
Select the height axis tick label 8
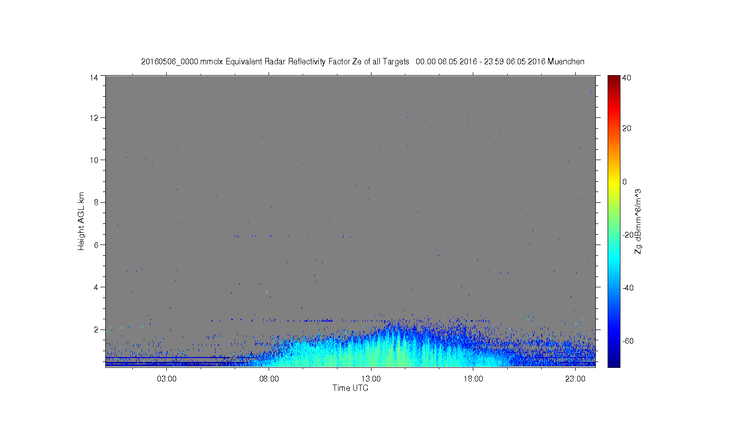click(96, 202)
